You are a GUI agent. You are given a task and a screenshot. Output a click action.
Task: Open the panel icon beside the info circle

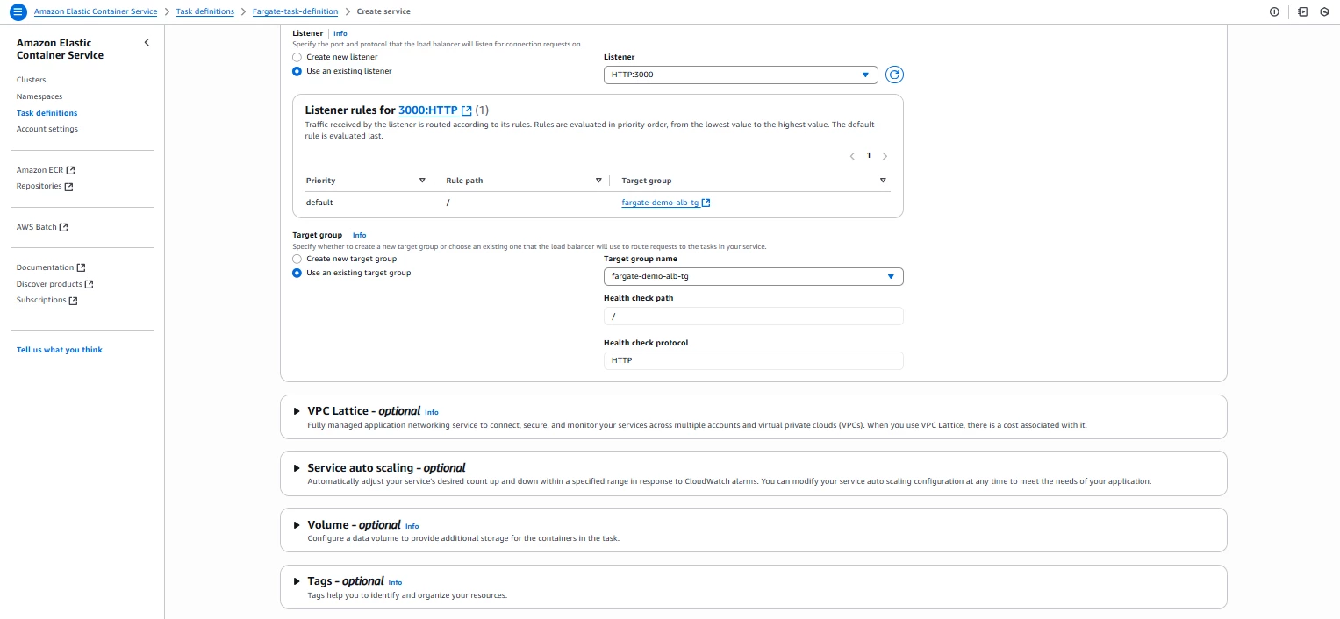click(x=1303, y=11)
